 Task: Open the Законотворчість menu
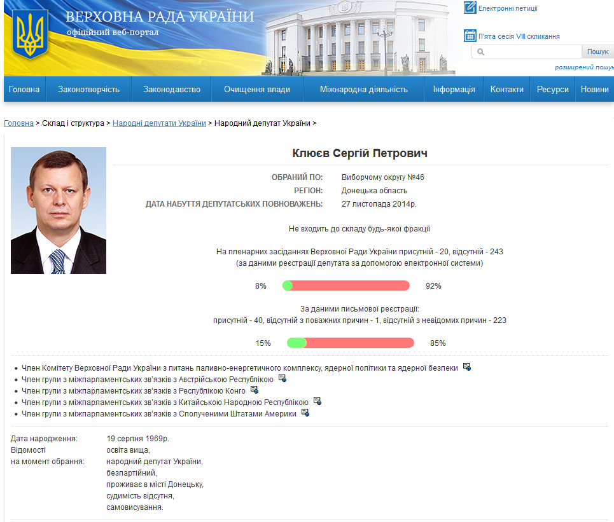(88, 89)
